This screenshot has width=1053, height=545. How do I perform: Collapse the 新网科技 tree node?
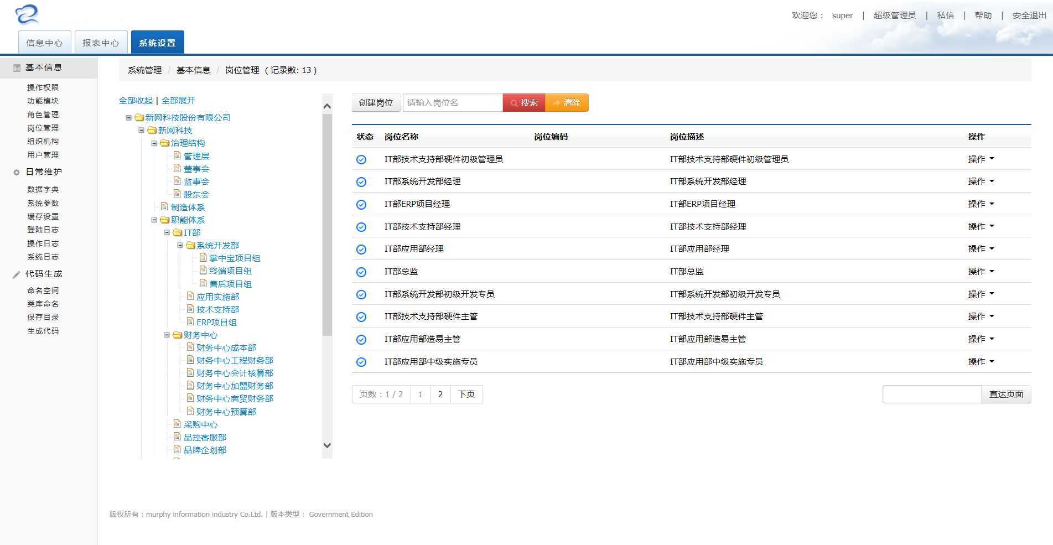142,130
